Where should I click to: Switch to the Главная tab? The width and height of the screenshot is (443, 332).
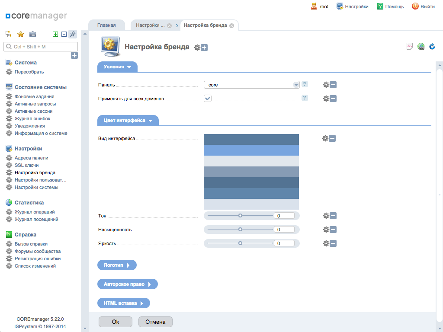[106, 25]
